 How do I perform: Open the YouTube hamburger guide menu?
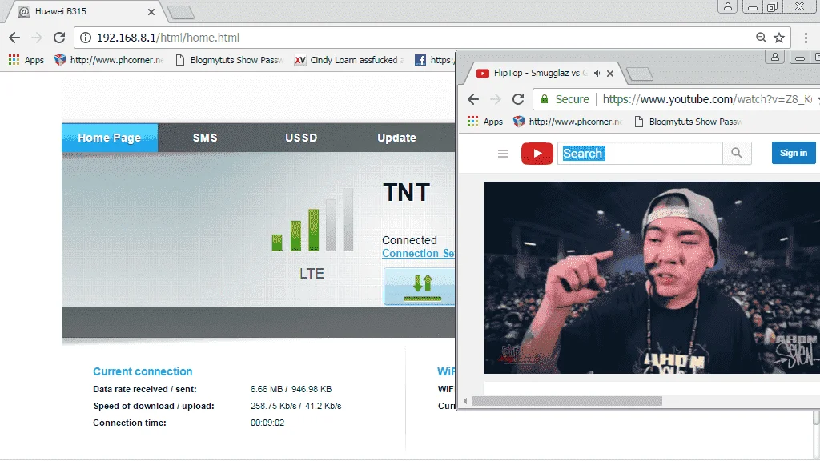[x=503, y=154]
